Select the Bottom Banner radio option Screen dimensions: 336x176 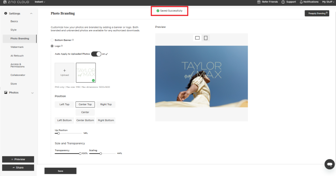click(x=52, y=40)
